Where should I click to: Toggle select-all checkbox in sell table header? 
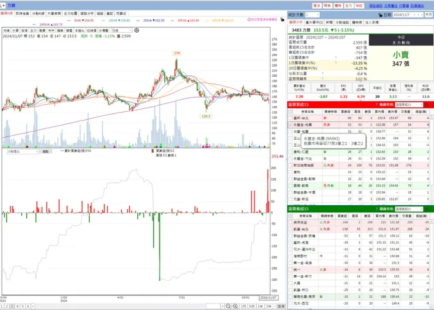290,216
